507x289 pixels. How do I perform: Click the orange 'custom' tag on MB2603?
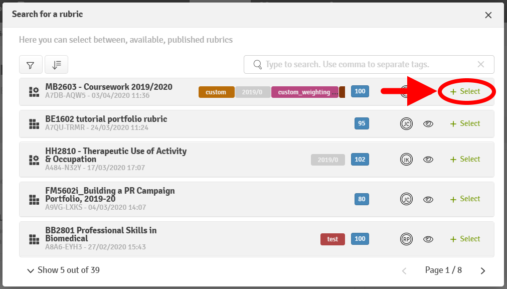tap(216, 92)
